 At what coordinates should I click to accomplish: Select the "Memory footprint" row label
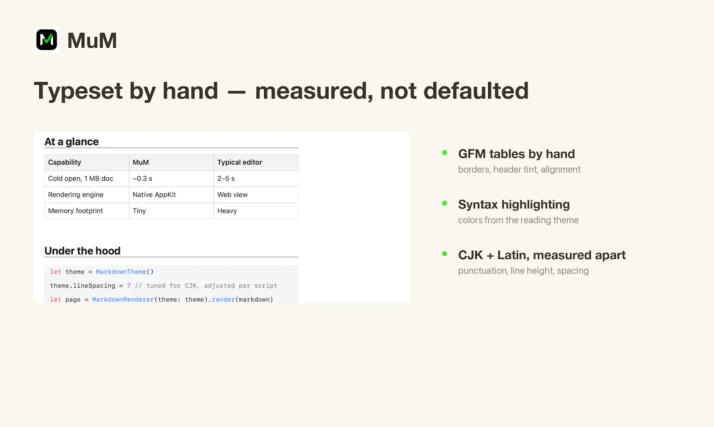point(75,211)
